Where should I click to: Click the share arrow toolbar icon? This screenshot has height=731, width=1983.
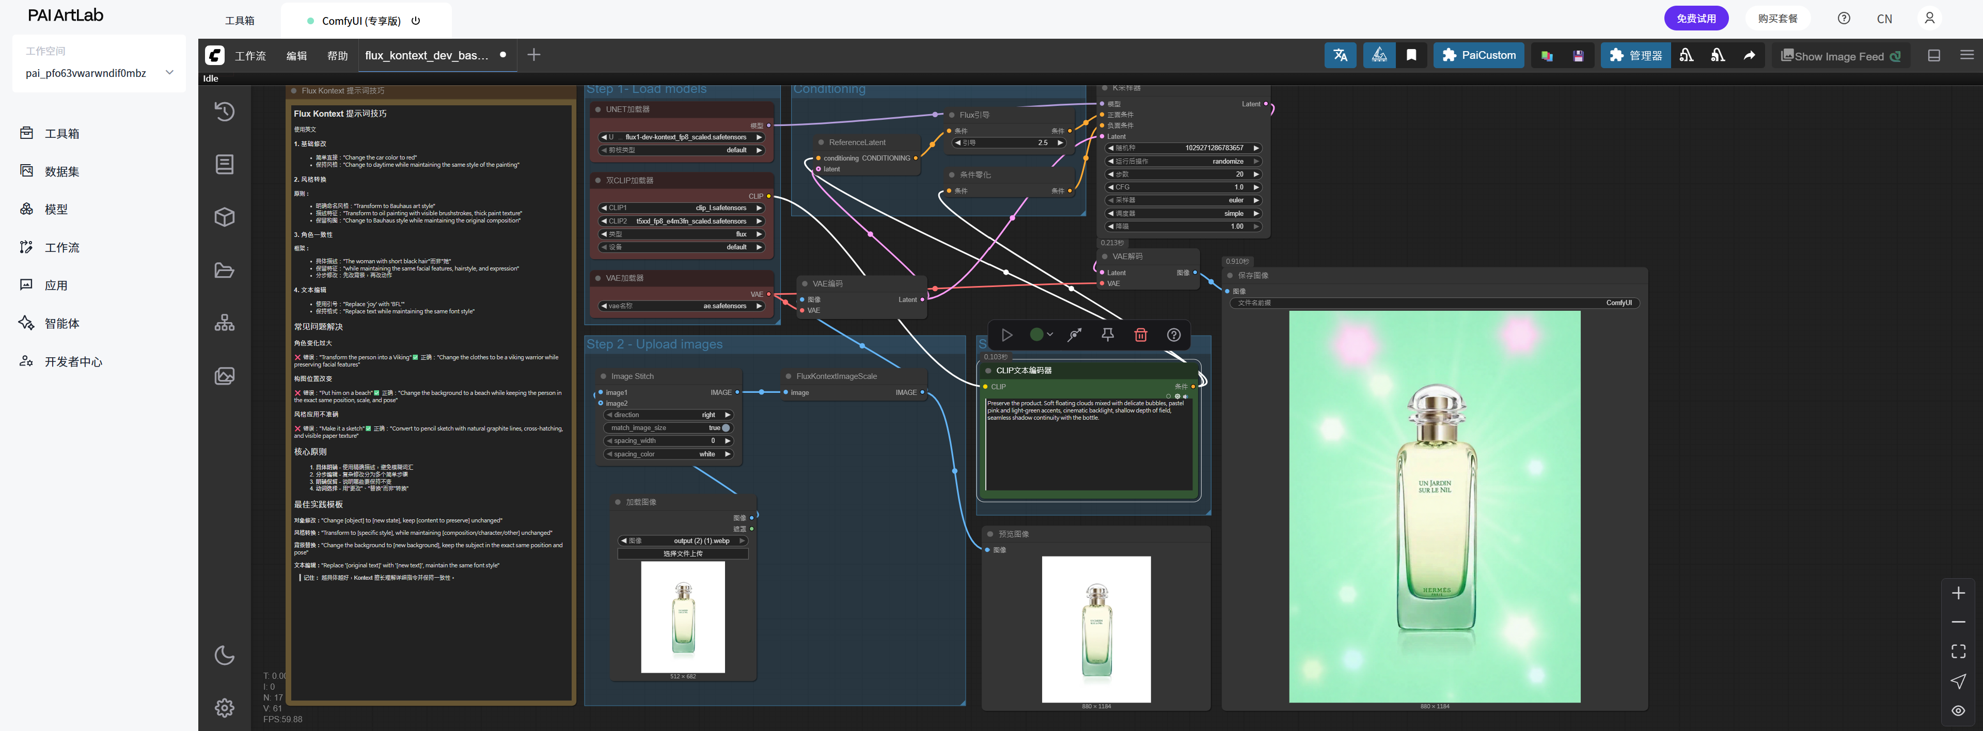tap(1749, 55)
